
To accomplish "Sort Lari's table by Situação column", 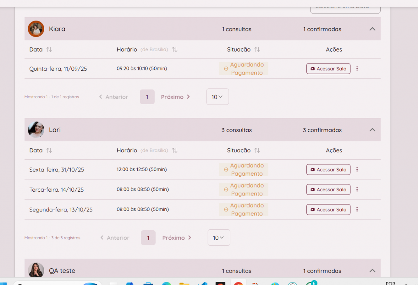I will point(257,151).
